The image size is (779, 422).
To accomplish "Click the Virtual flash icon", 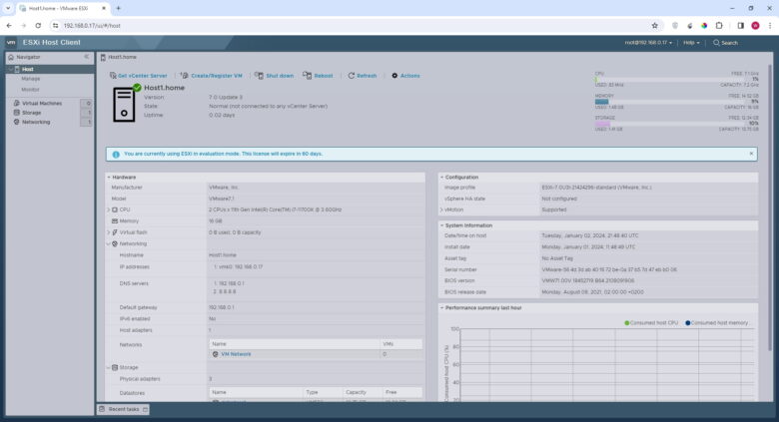I will [115, 232].
